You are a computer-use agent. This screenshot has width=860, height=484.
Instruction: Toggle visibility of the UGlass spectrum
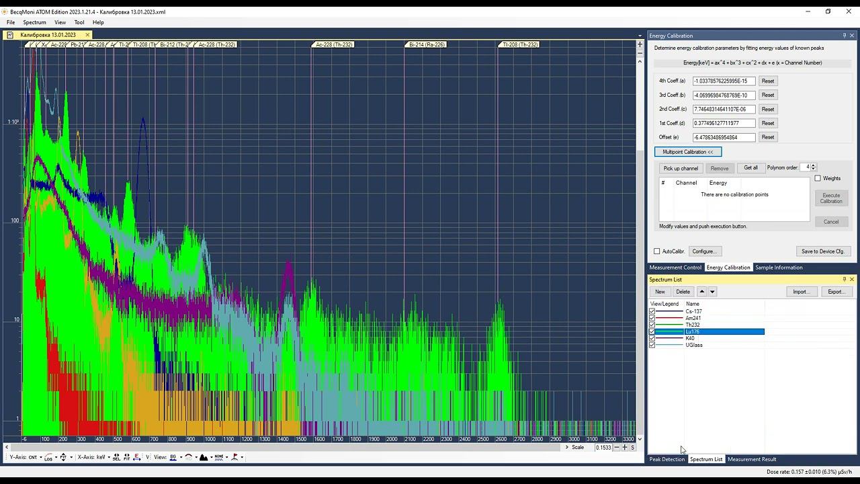(652, 345)
